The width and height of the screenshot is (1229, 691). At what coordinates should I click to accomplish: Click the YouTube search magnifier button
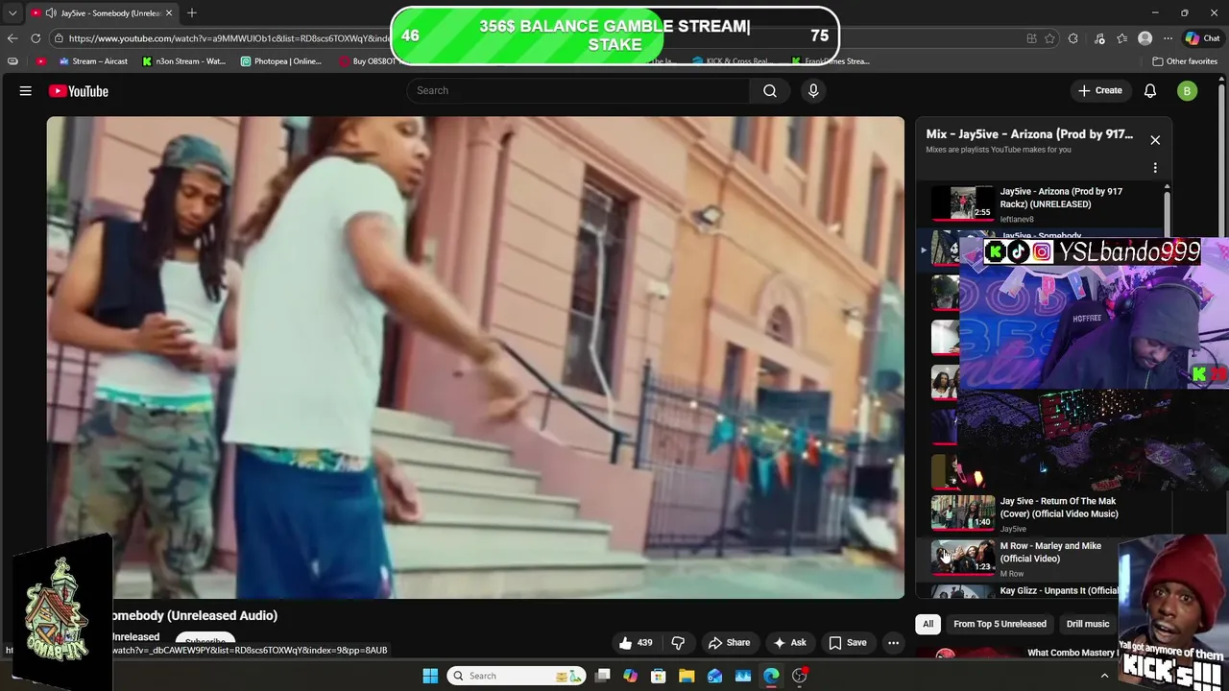770,90
